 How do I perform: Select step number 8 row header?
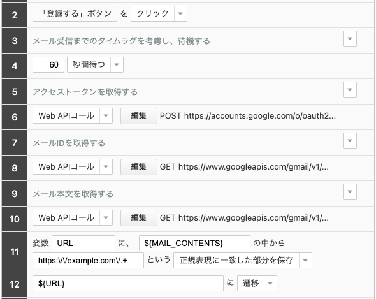tap(15, 168)
